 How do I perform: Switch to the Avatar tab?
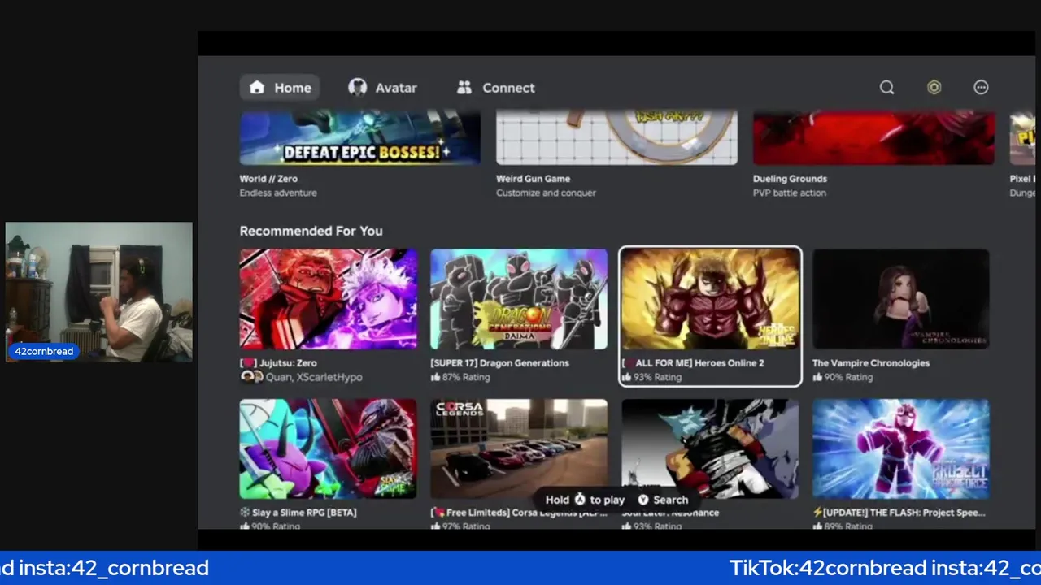point(383,88)
